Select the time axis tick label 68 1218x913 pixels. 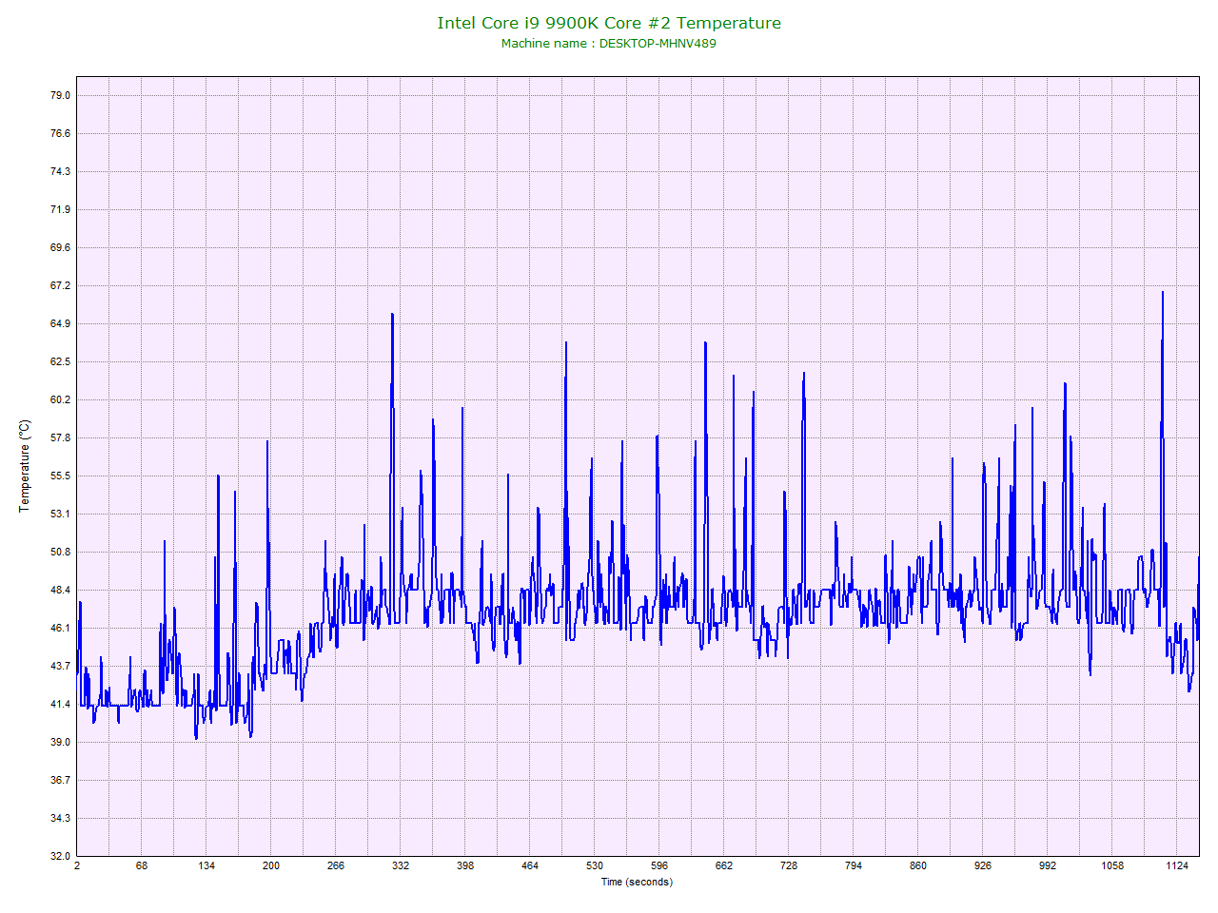coord(142,865)
